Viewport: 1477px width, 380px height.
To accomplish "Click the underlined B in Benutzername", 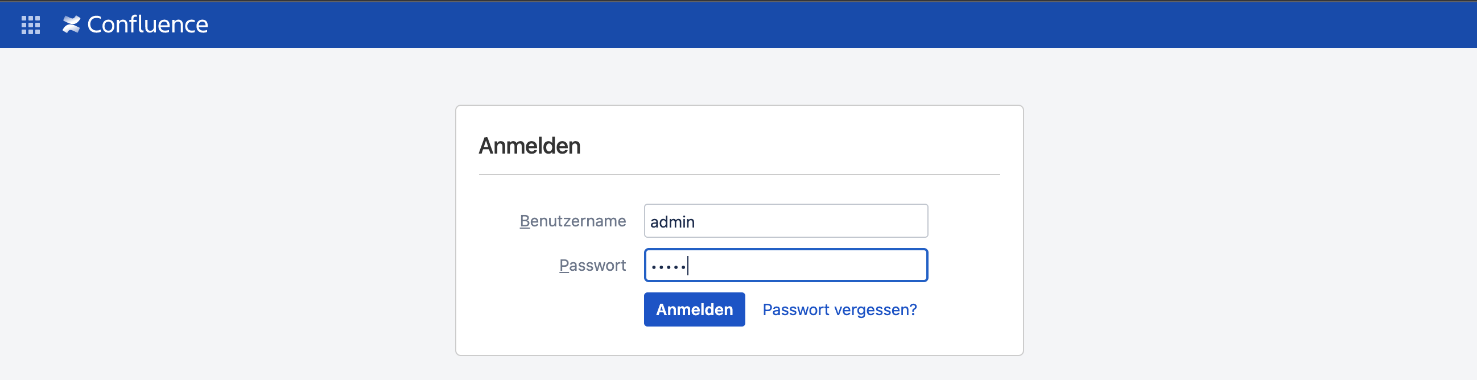I will [525, 221].
